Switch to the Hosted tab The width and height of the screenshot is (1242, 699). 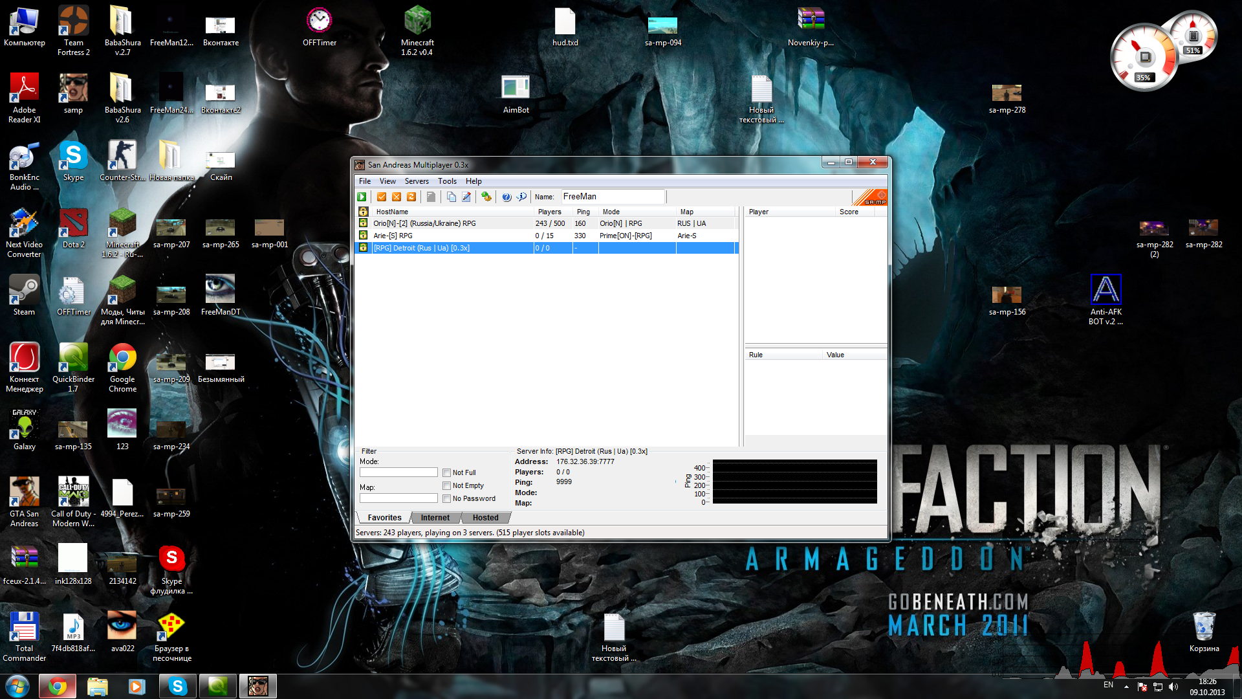(x=485, y=518)
